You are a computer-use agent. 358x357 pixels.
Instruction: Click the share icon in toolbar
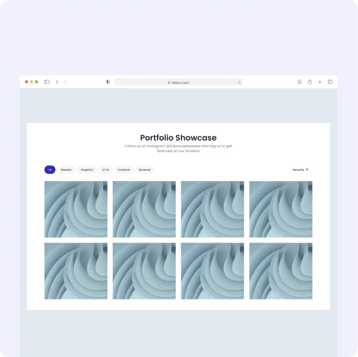click(310, 81)
